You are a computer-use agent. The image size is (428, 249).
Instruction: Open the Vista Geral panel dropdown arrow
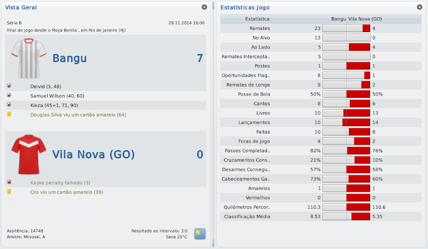204,7
